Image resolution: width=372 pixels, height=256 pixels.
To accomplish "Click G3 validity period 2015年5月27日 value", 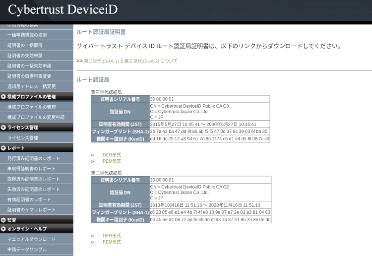I will (x=203, y=125).
